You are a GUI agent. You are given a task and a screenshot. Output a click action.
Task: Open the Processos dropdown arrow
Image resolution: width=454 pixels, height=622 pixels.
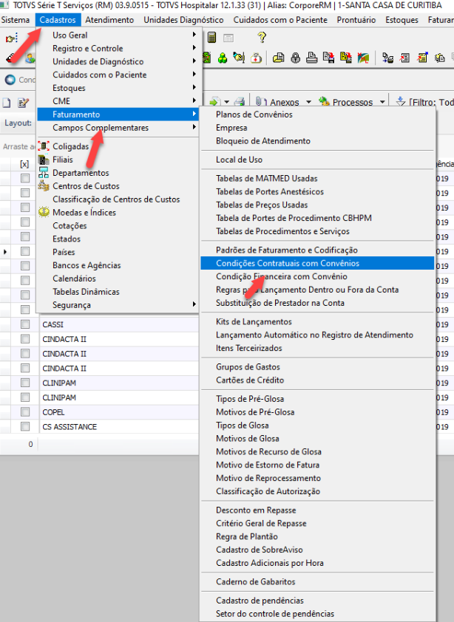click(382, 103)
